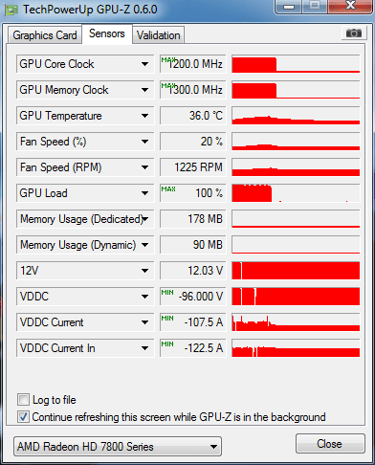Click the GPU-Z title bar app icon
Viewport: 375px width, 465px height.
(x=11, y=10)
